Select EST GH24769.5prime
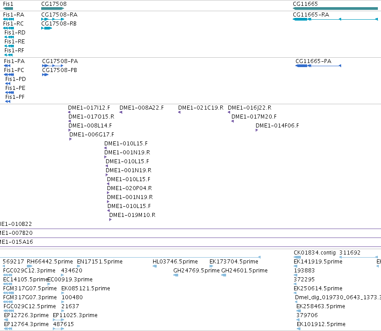 pos(197,271)
